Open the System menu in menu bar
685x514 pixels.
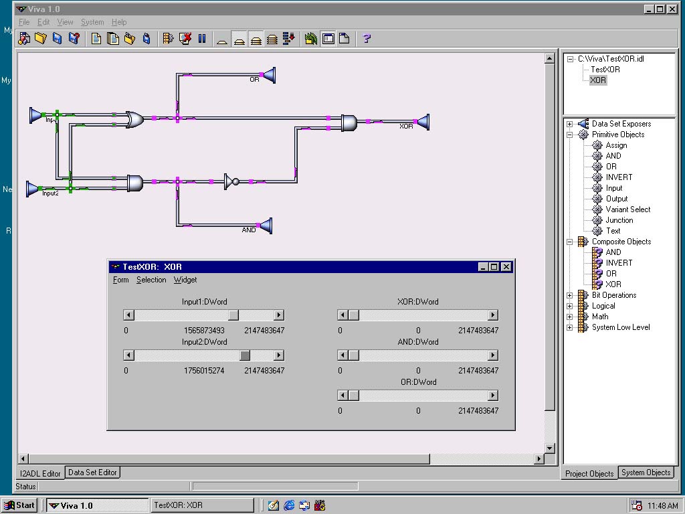(92, 22)
